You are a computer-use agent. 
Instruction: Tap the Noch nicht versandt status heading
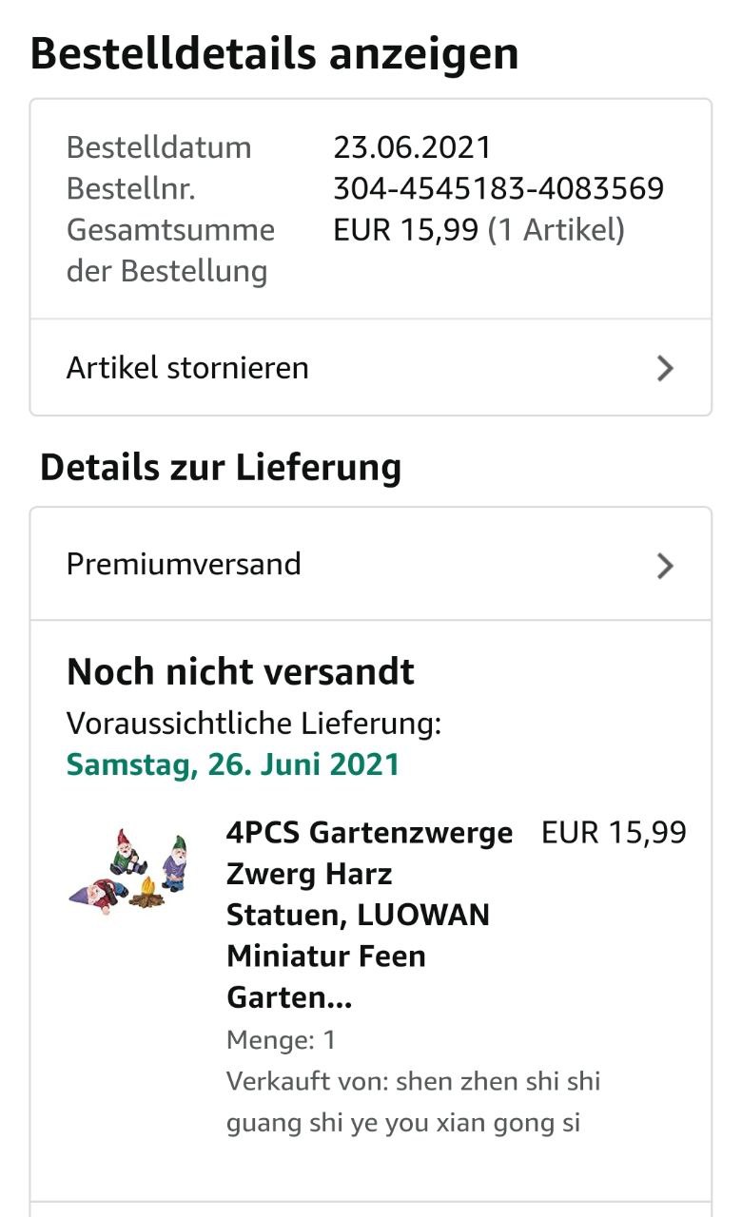241,671
